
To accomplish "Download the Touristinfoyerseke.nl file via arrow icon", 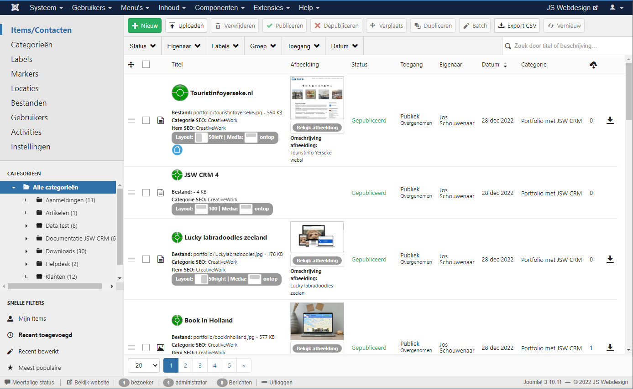I will pyautogui.click(x=610, y=120).
